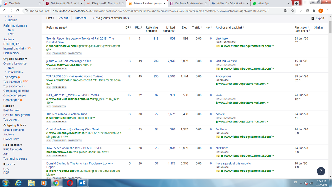
Task: Open Link intersect in the sidebar
Action: (12, 53)
